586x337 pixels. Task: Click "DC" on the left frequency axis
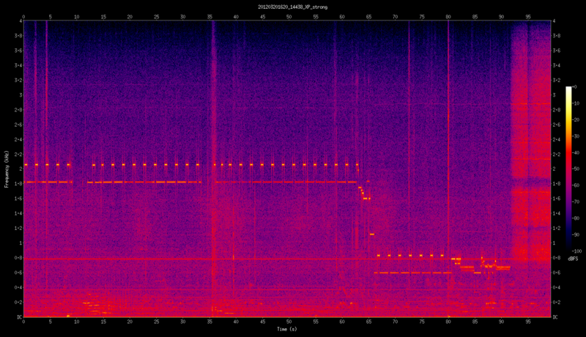(x=19, y=316)
